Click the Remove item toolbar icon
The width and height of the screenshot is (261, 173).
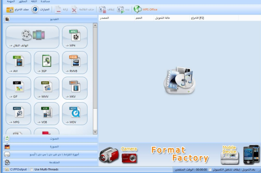click(x=58, y=9)
